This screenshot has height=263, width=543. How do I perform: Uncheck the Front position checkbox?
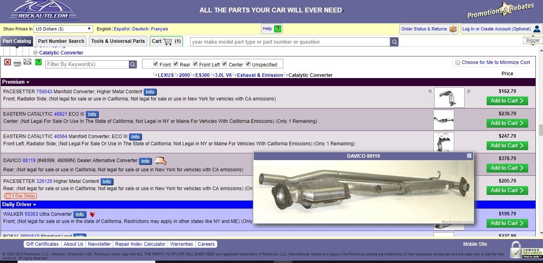[156, 64]
